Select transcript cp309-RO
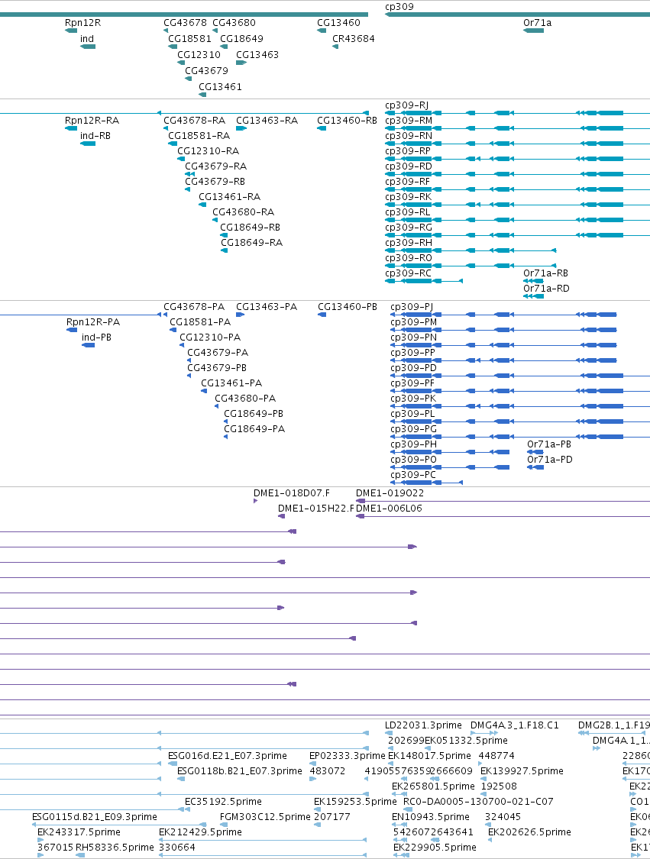Viewport: 650px width, 859px height. pyautogui.click(x=409, y=259)
